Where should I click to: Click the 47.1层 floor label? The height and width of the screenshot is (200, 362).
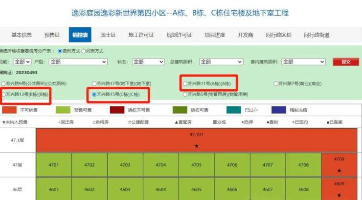coord(17,140)
